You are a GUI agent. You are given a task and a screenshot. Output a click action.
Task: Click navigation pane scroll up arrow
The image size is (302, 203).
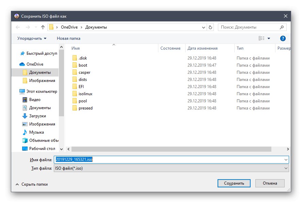[x=61, y=47]
